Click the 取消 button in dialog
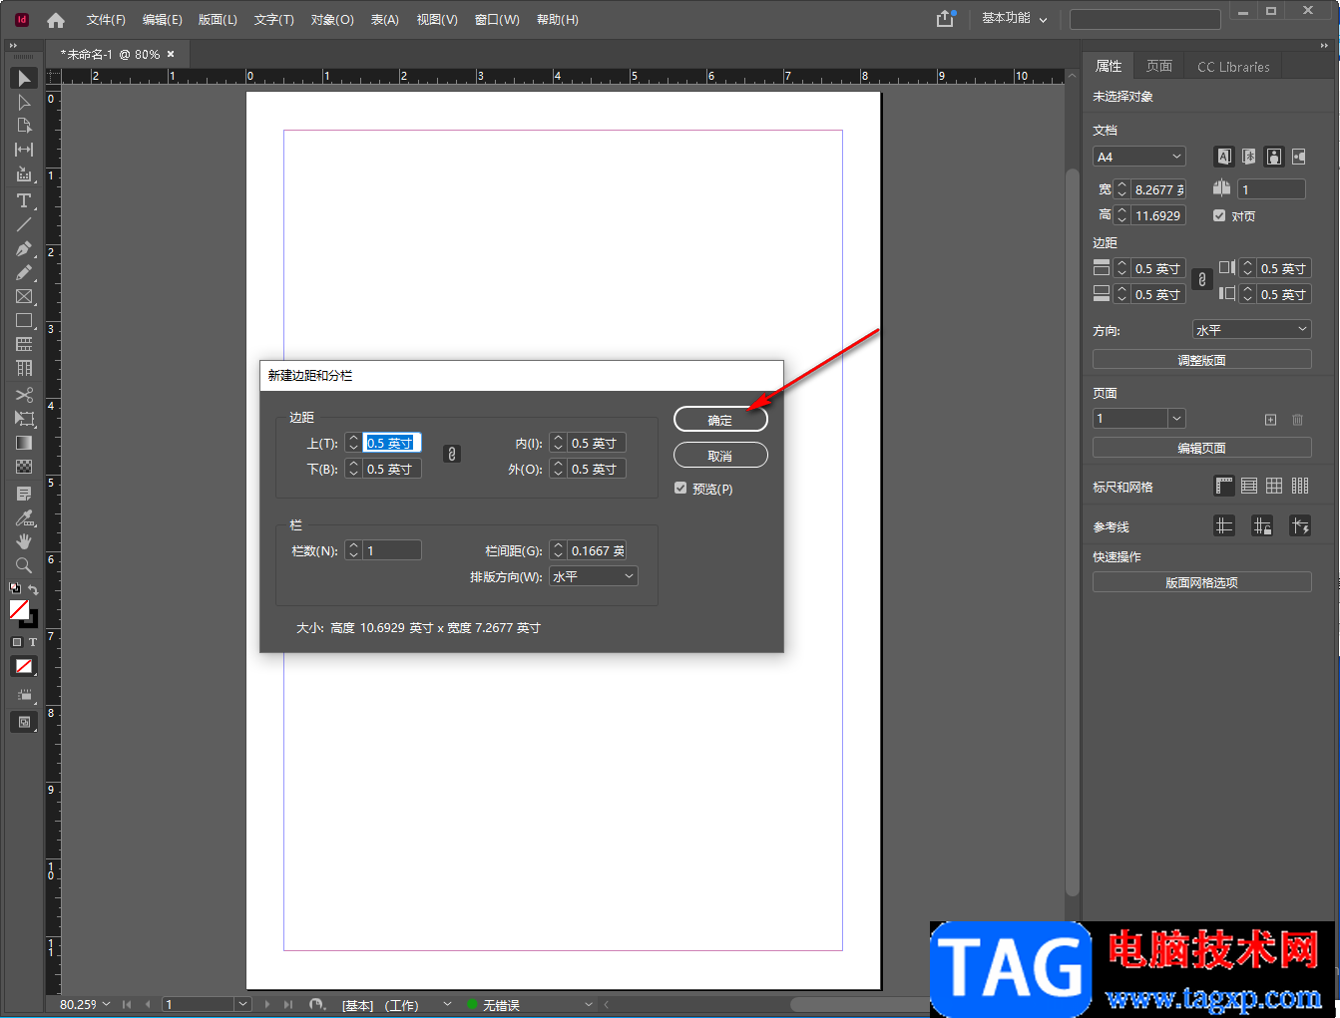The image size is (1340, 1018). point(720,456)
